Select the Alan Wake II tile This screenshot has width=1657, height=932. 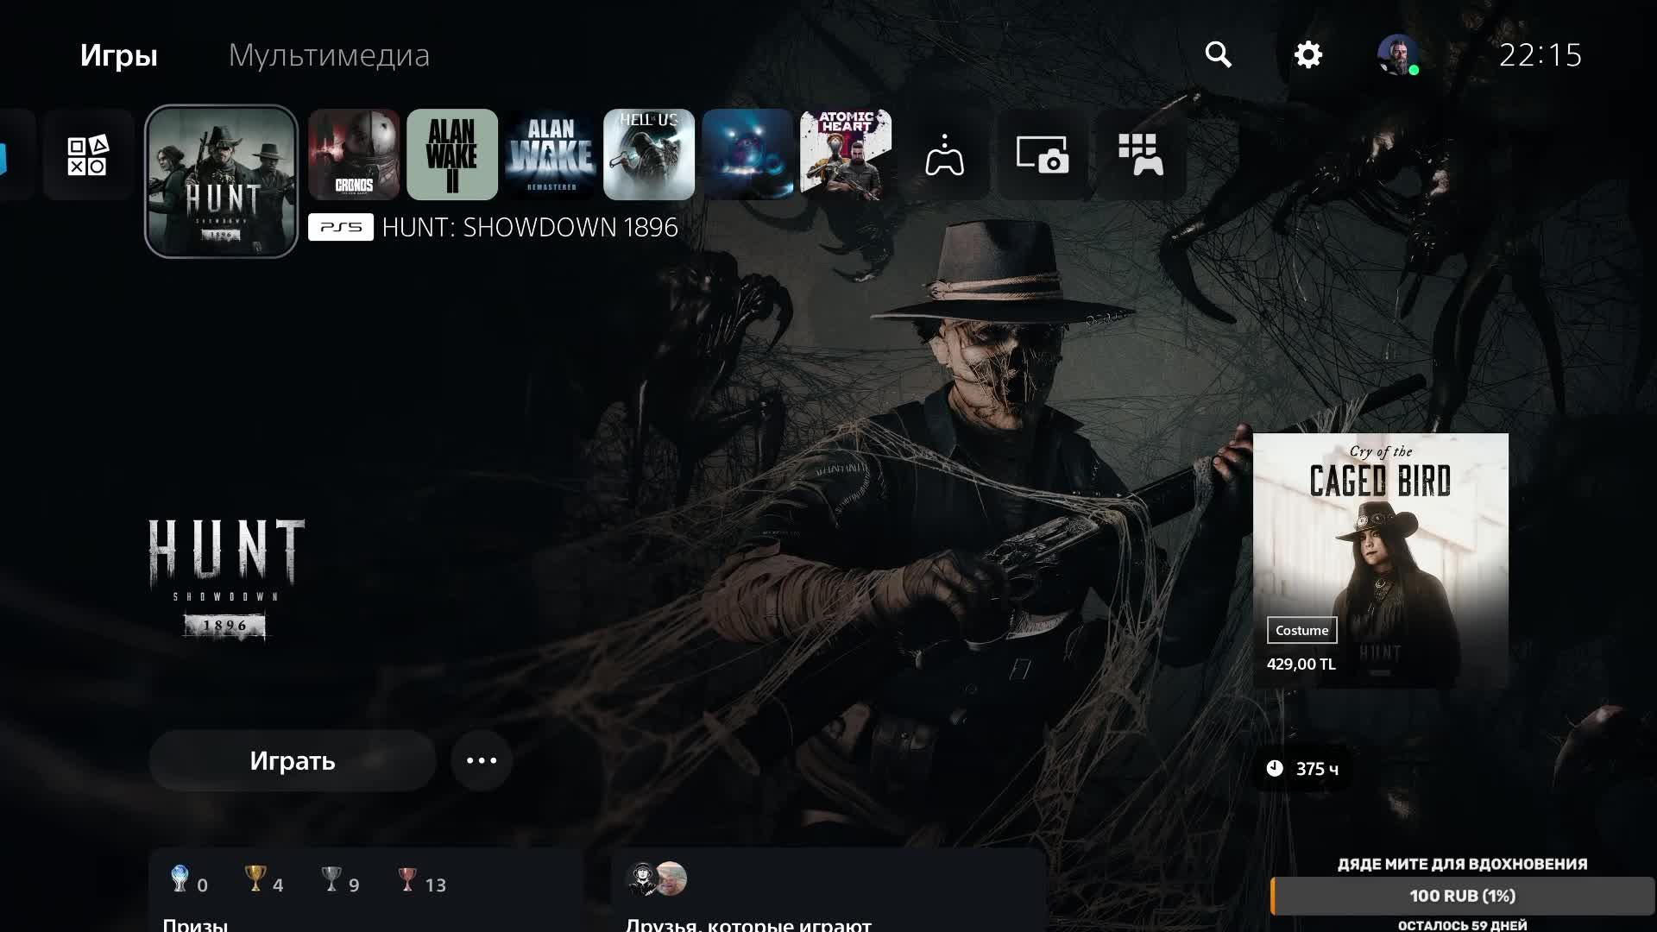pos(452,154)
